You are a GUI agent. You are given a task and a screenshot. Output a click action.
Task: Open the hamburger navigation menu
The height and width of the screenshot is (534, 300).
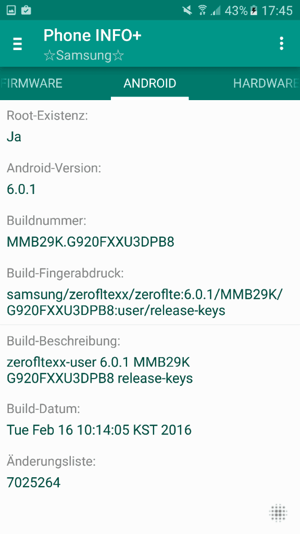click(17, 44)
